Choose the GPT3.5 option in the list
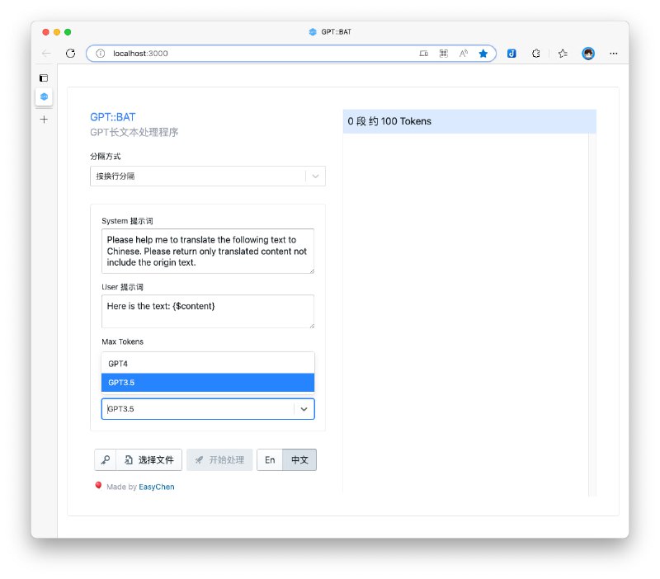The height and width of the screenshot is (579, 660). pyautogui.click(x=208, y=383)
